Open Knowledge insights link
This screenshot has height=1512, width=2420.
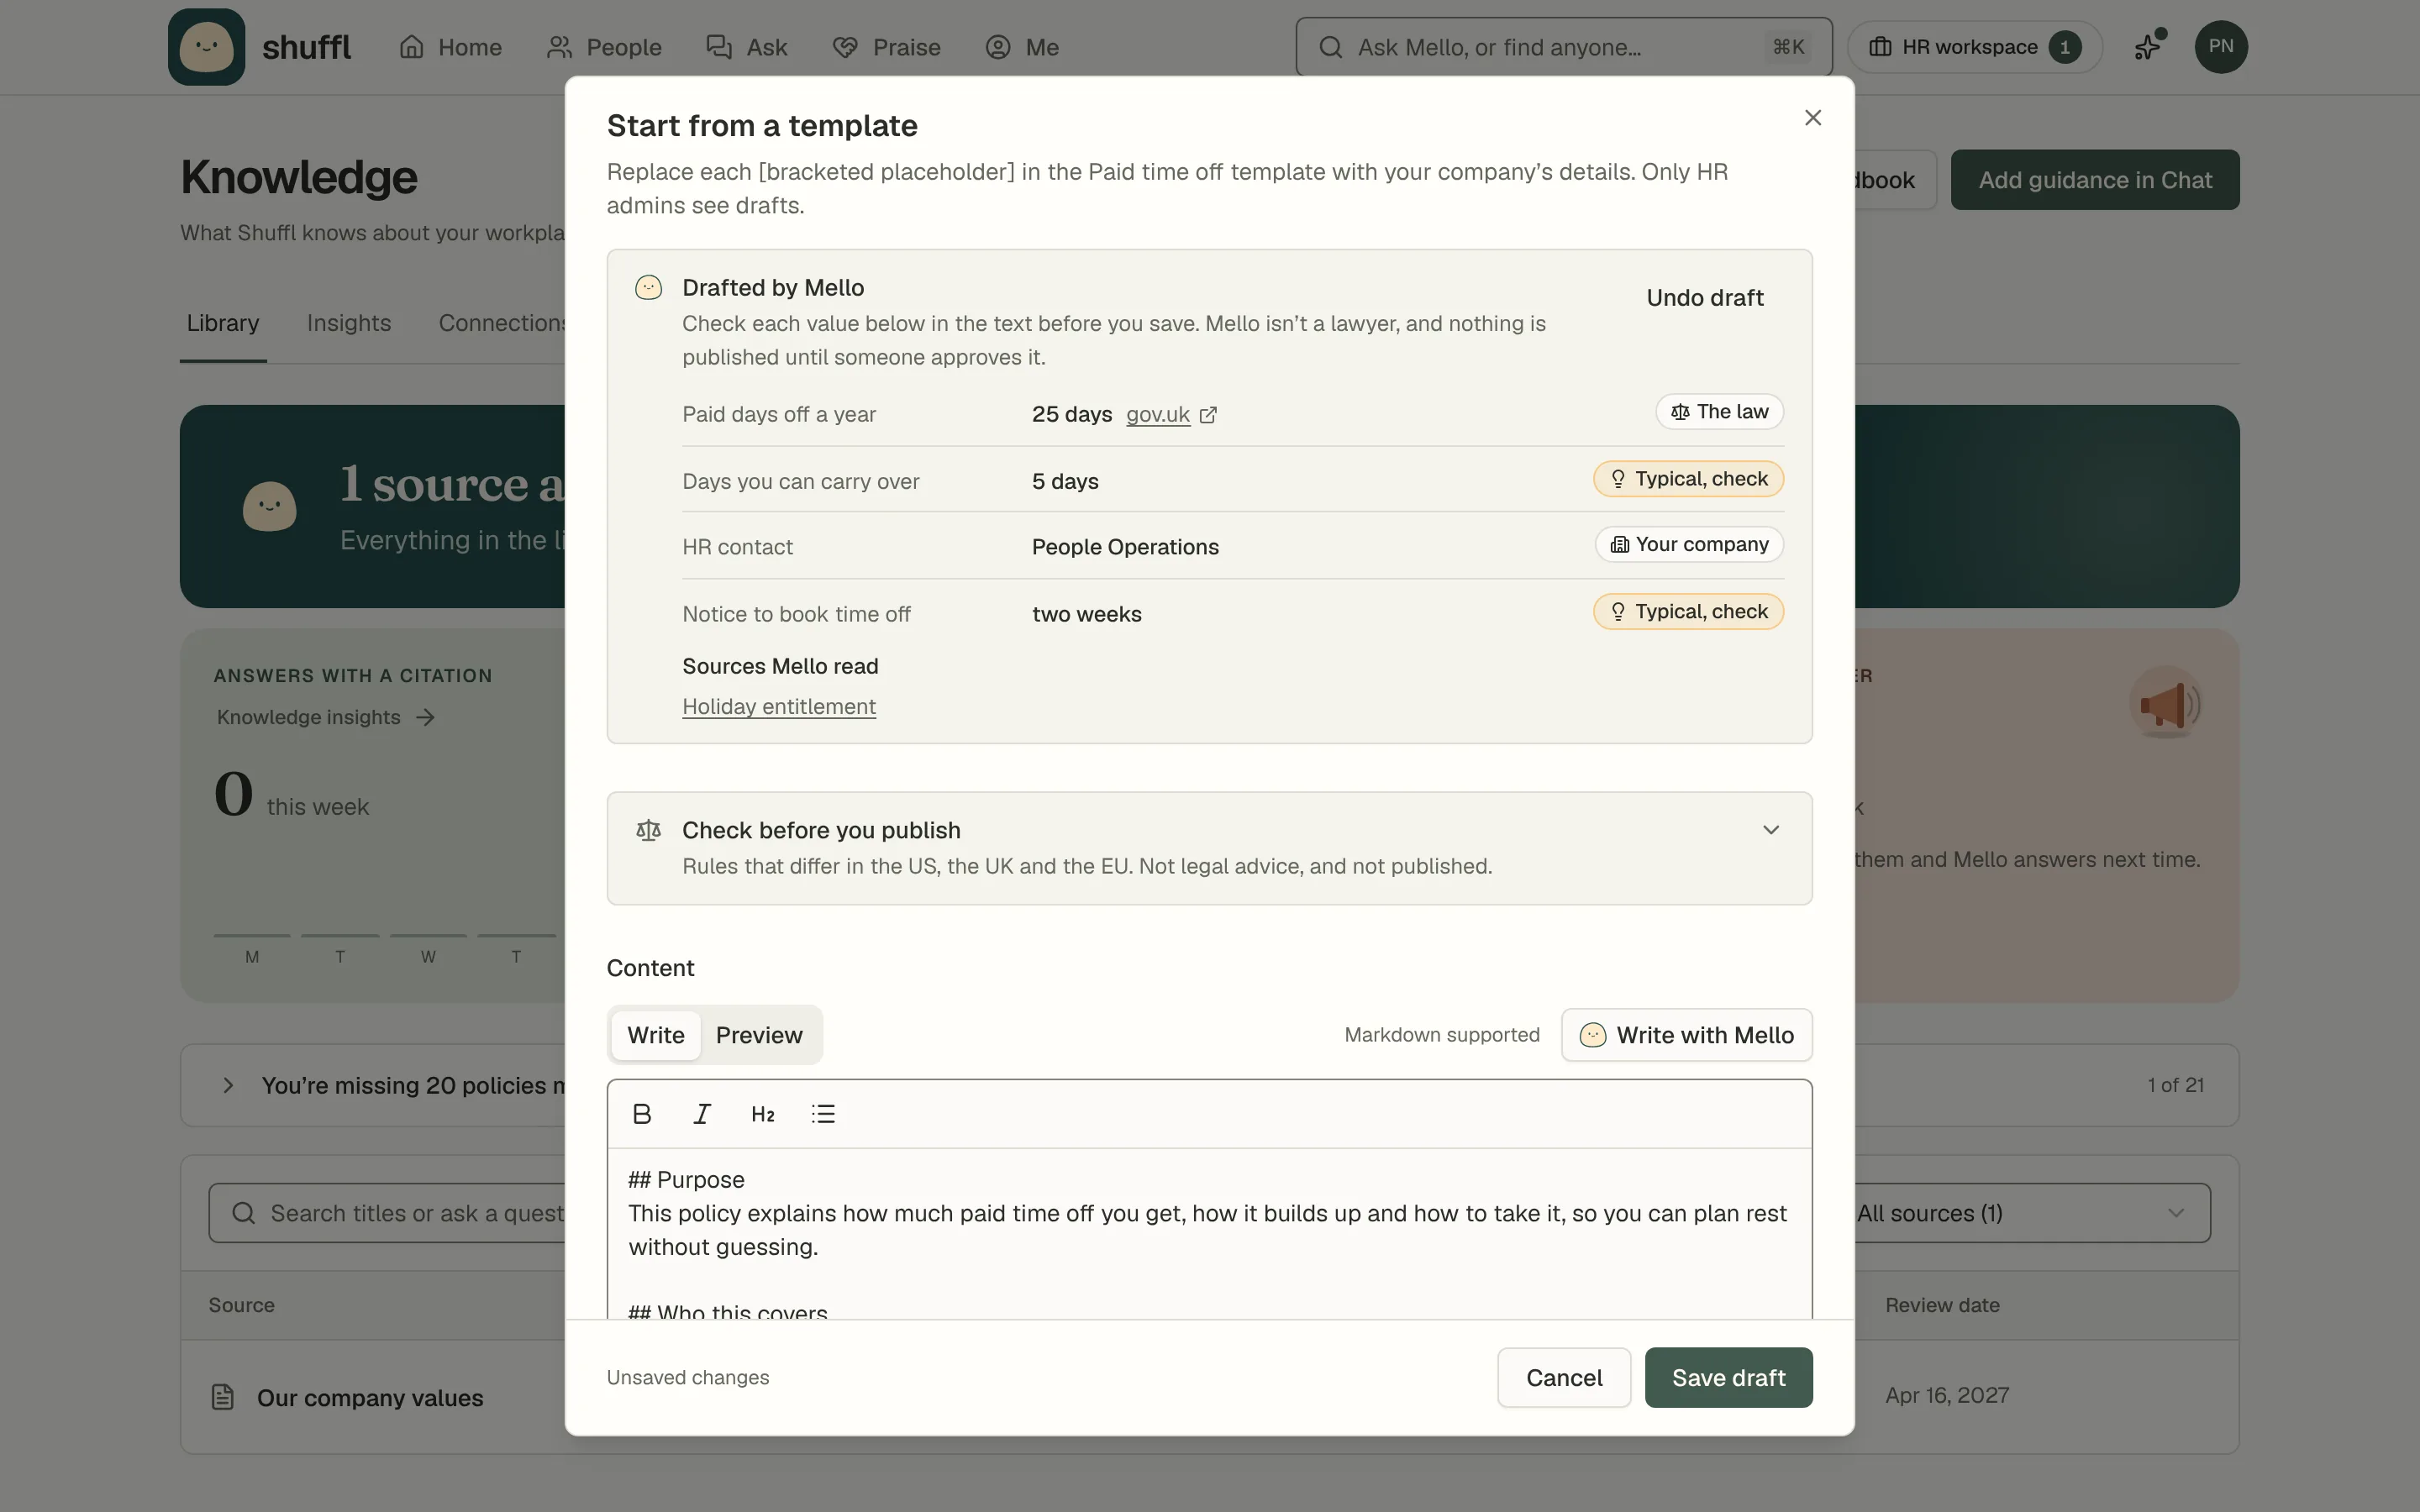point(326,717)
